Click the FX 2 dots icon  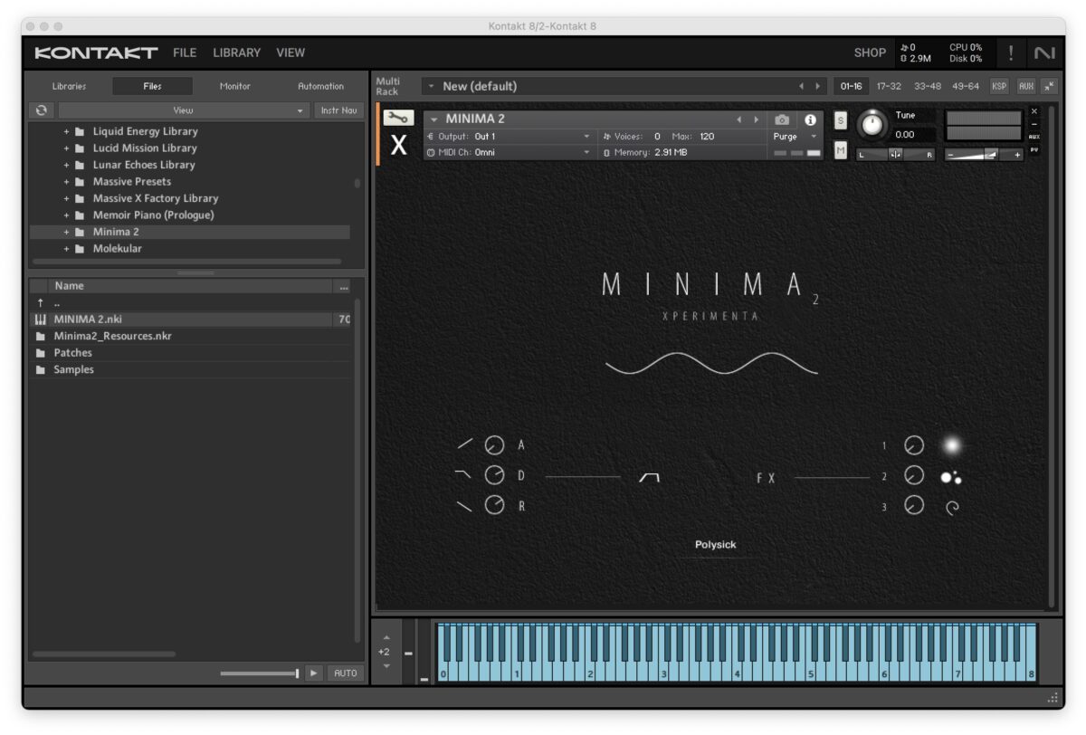click(950, 477)
